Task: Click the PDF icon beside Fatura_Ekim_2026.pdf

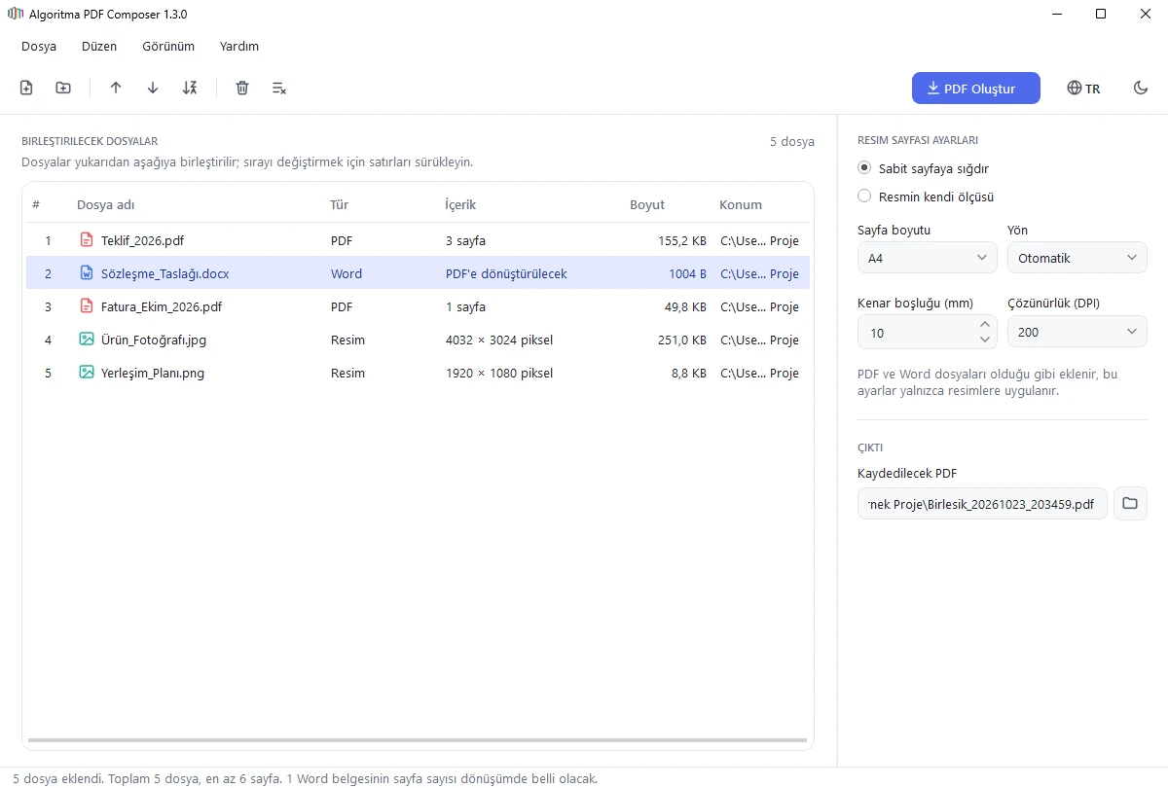Action: (87, 306)
